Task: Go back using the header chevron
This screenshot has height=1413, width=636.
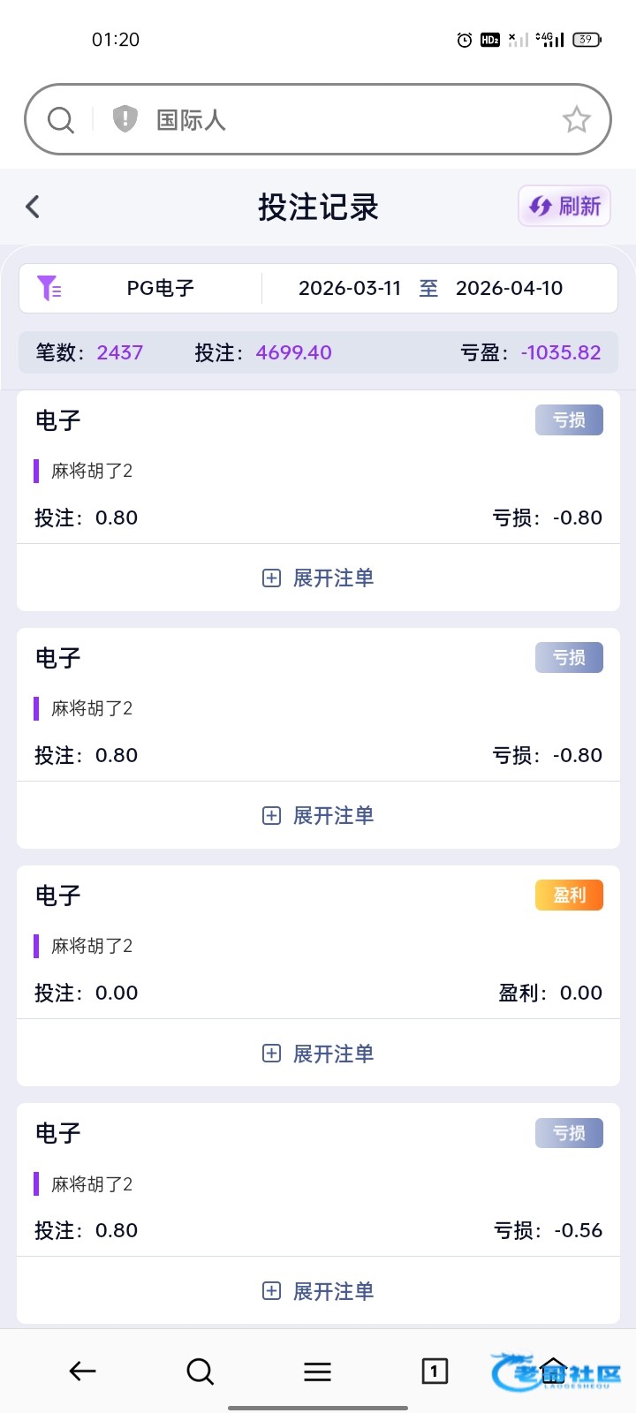Action: 33,207
